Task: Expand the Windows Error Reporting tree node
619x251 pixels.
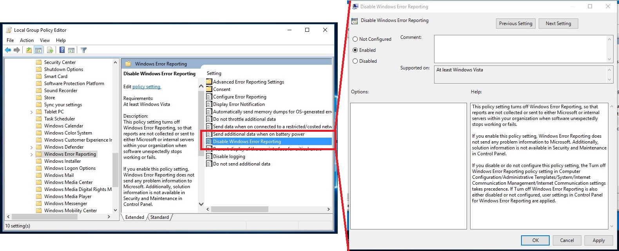Action: tap(32, 155)
